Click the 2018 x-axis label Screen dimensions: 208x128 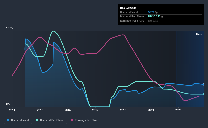click(123, 110)
